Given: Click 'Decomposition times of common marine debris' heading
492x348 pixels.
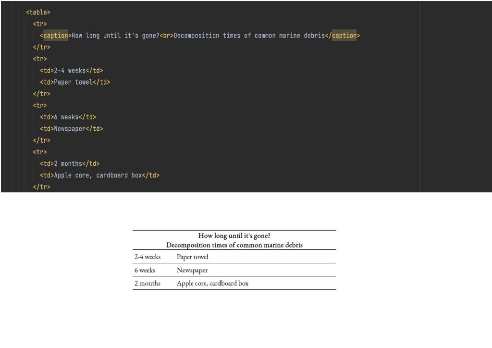Looking at the screenshot, I should (x=234, y=245).
